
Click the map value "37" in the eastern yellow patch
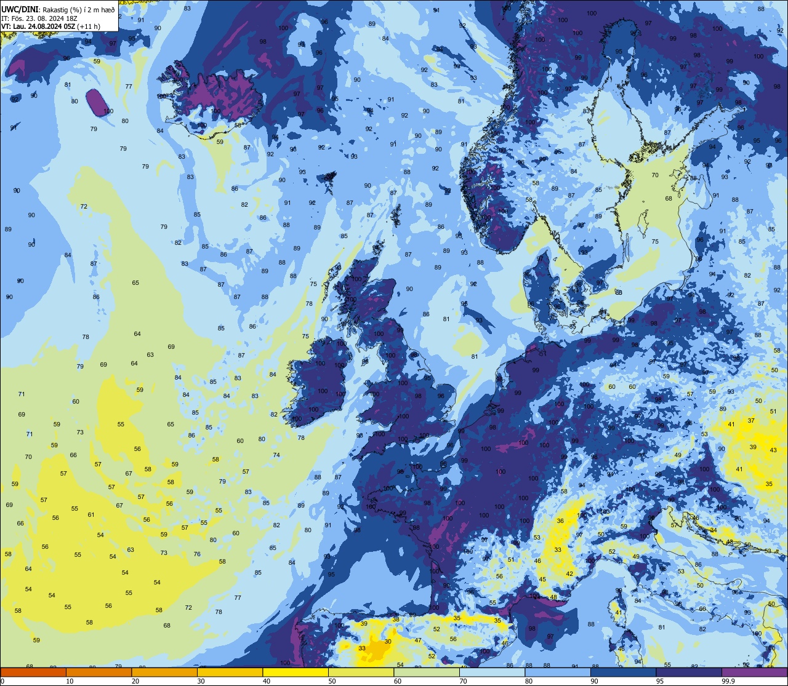pyautogui.click(x=751, y=421)
